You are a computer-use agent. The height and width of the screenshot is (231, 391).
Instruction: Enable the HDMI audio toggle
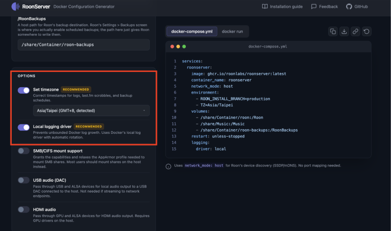click(24, 210)
